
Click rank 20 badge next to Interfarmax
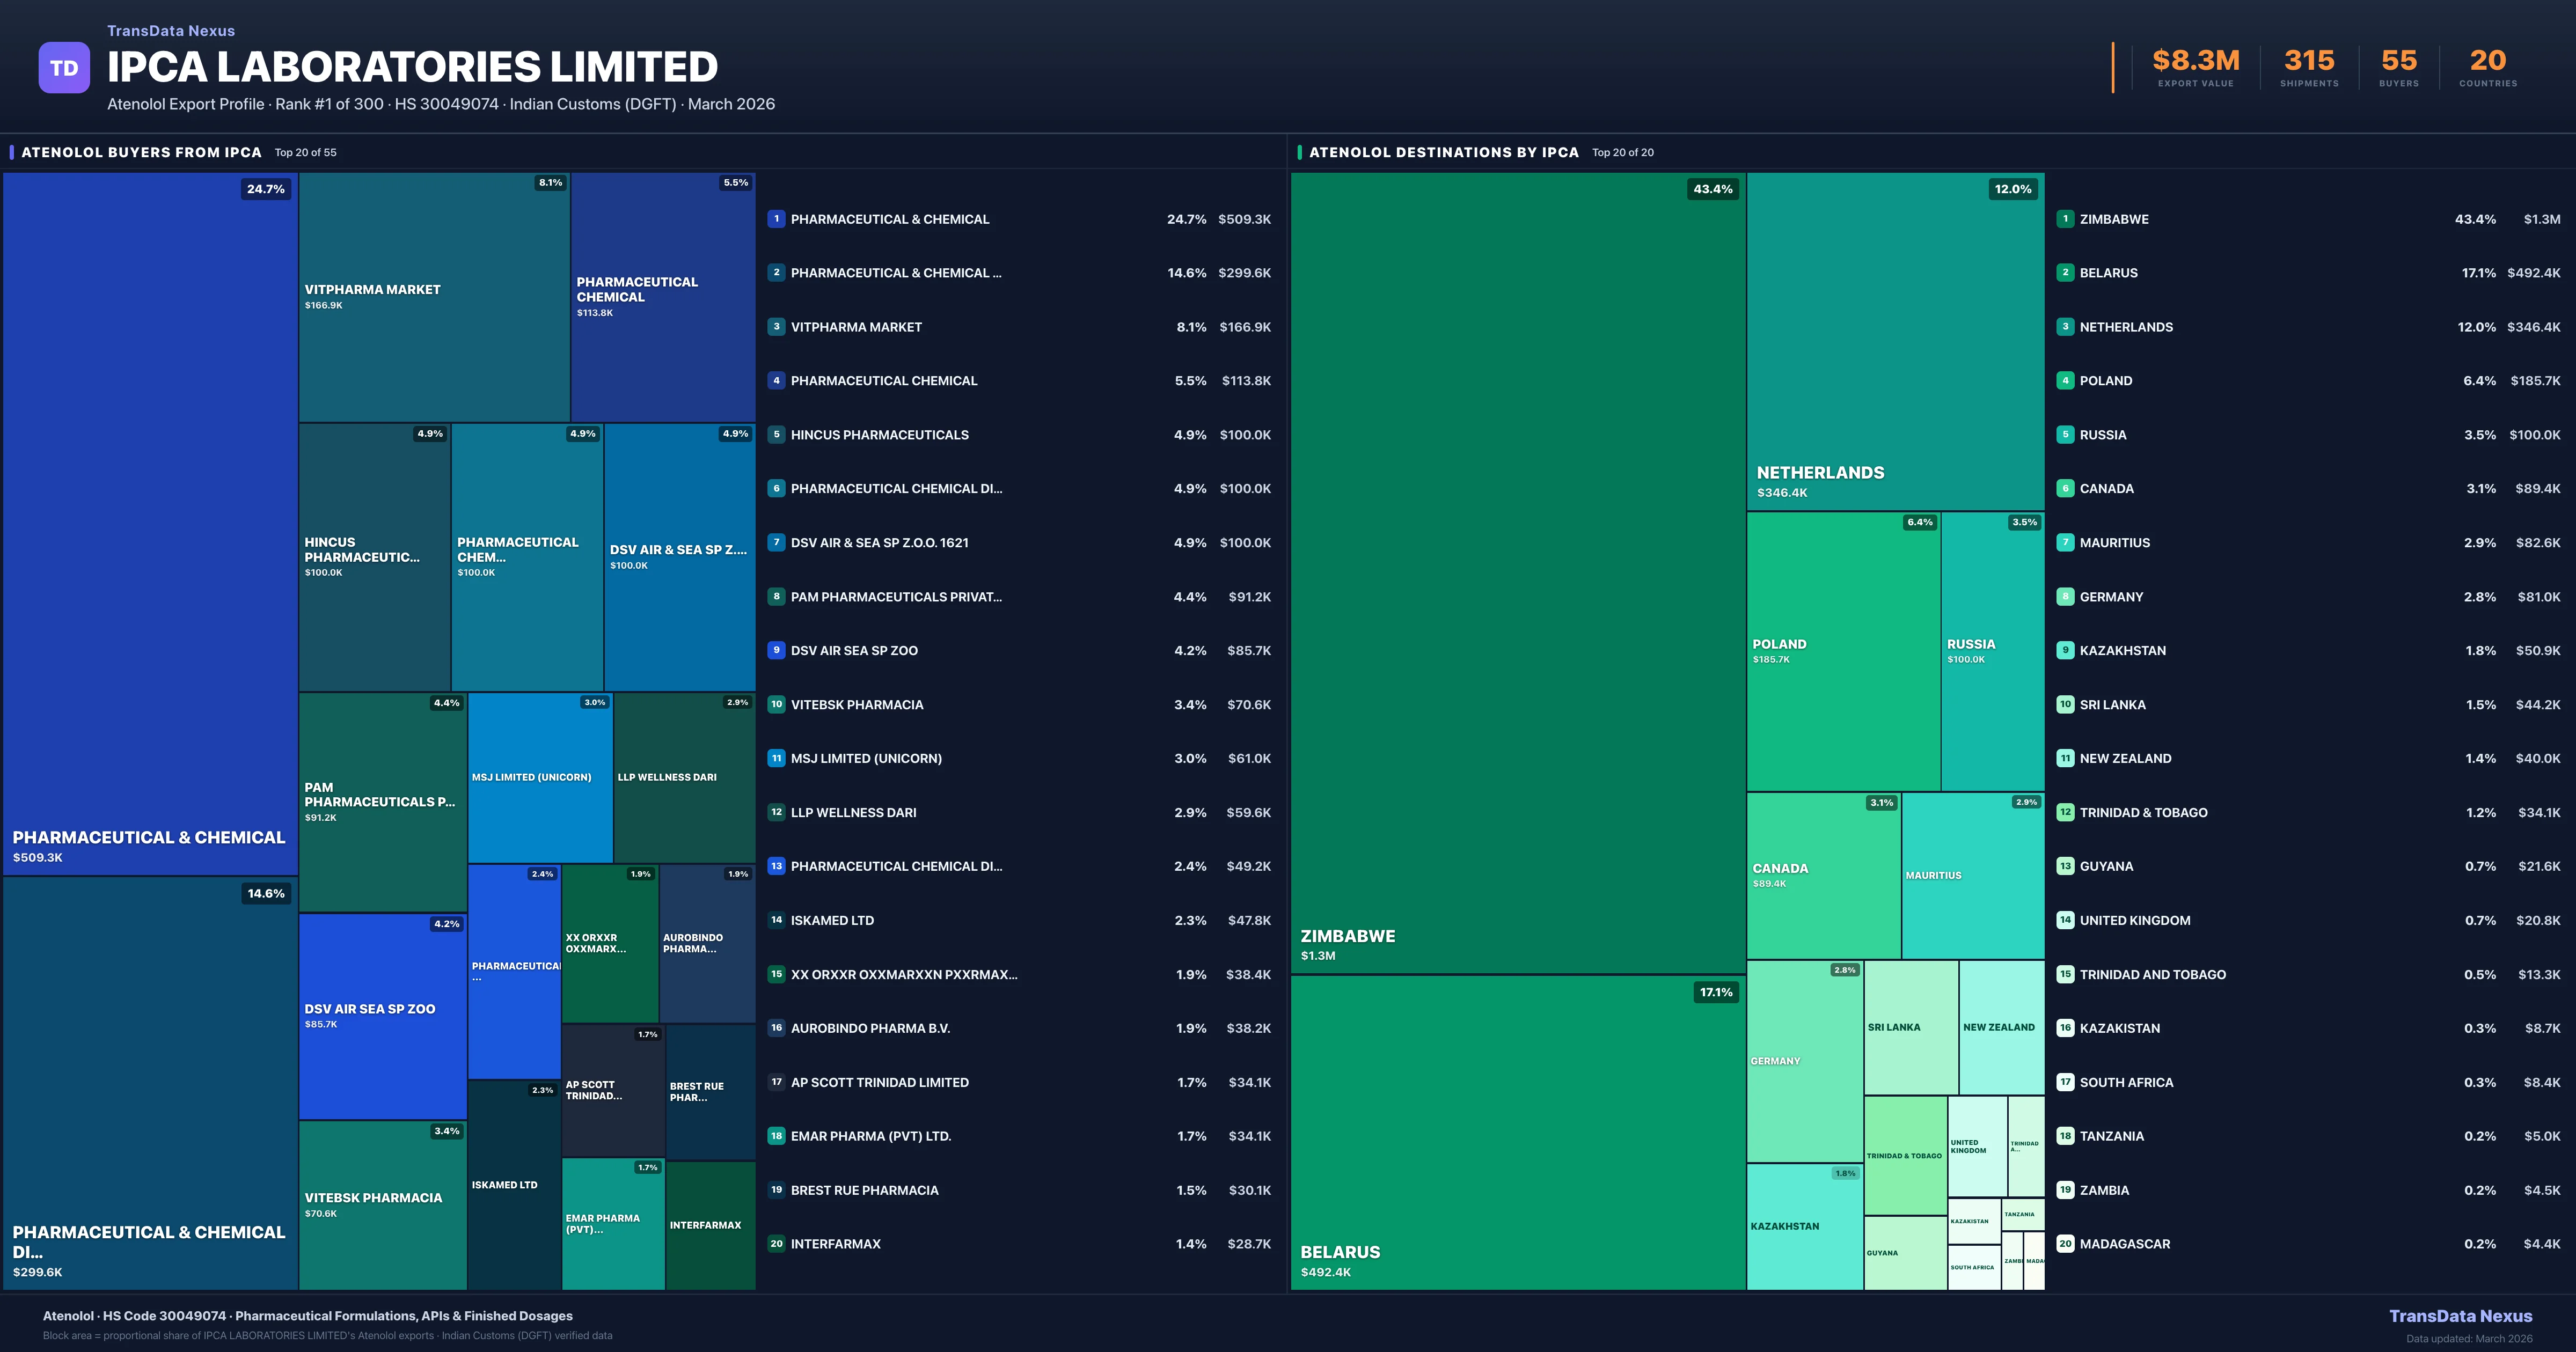[776, 1244]
